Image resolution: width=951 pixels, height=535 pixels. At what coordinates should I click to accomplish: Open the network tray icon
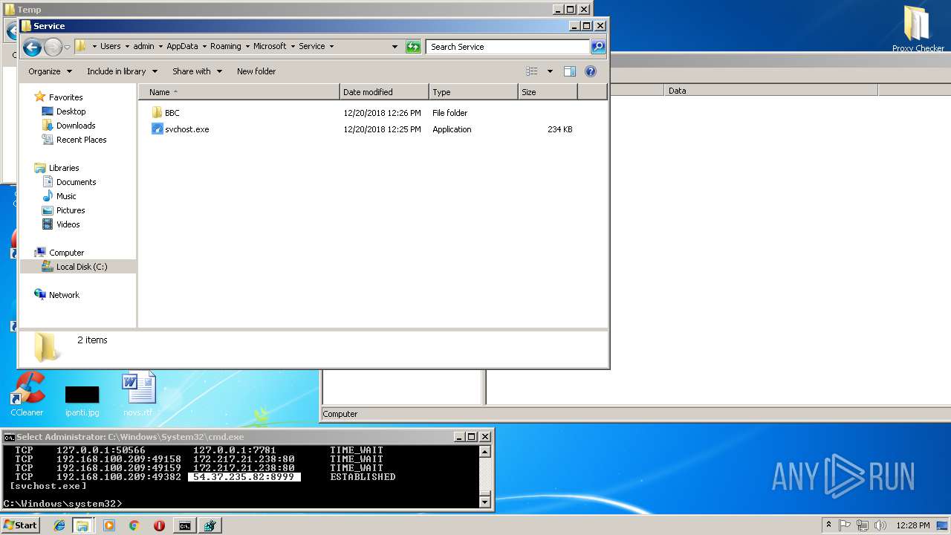(x=863, y=525)
